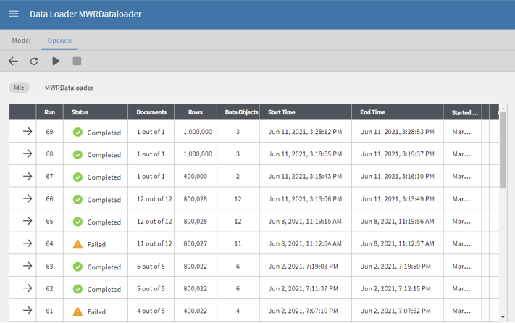Click the back arrow in the toolbar
Image resolution: width=515 pixels, height=323 pixels.
(13, 62)
